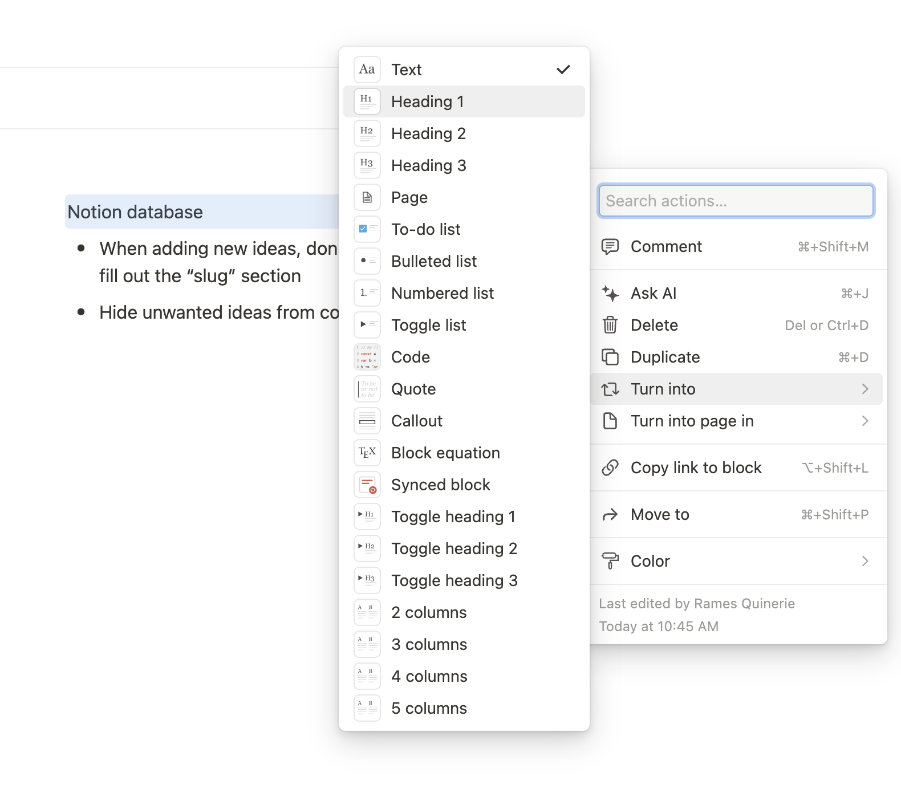Click the Bulleted list icon
901x797 pixels.
[x=367, y=261]
